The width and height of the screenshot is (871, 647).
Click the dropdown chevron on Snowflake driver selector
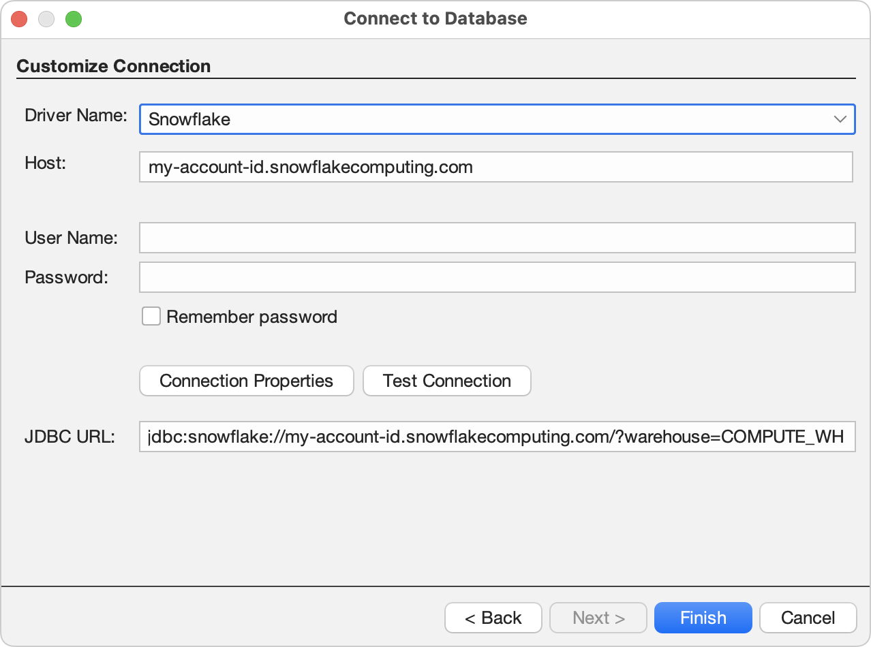pyautogui.click(x=840, y=119)
